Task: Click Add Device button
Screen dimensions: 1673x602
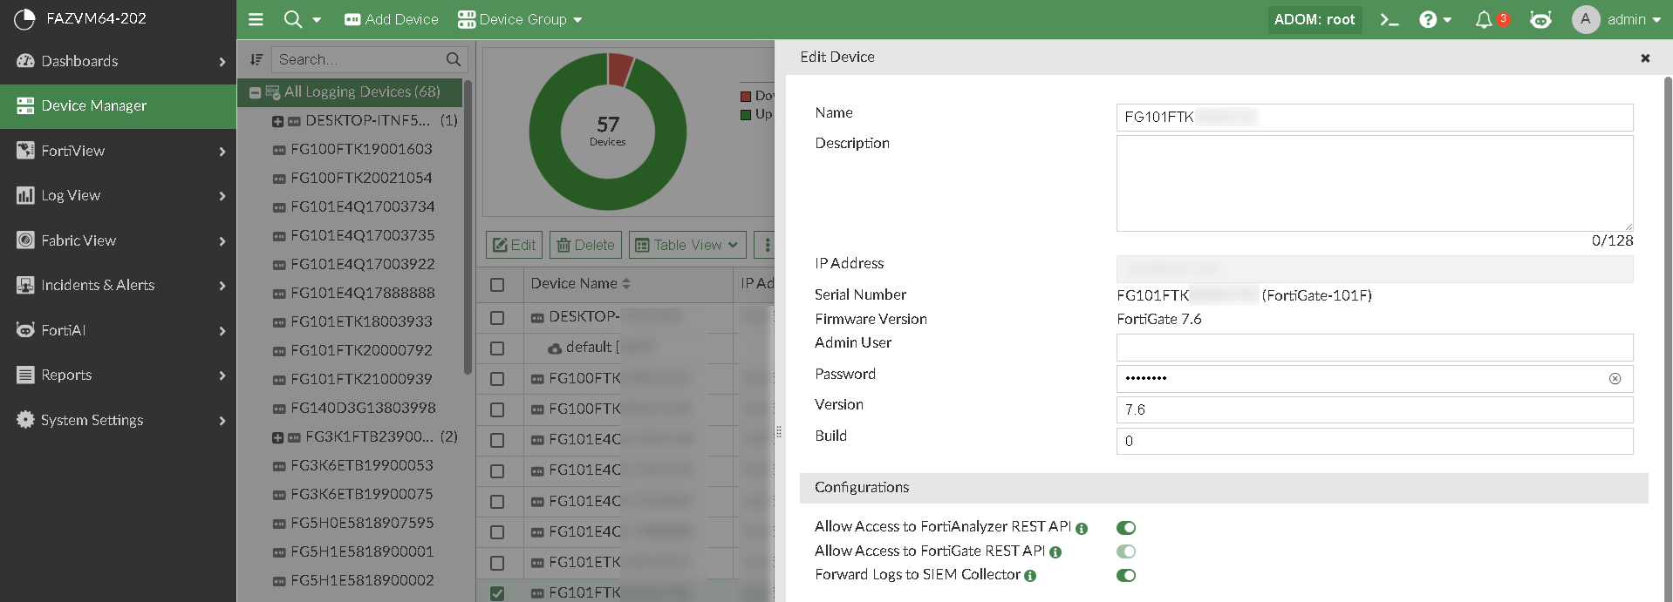Action: point(391,19)
